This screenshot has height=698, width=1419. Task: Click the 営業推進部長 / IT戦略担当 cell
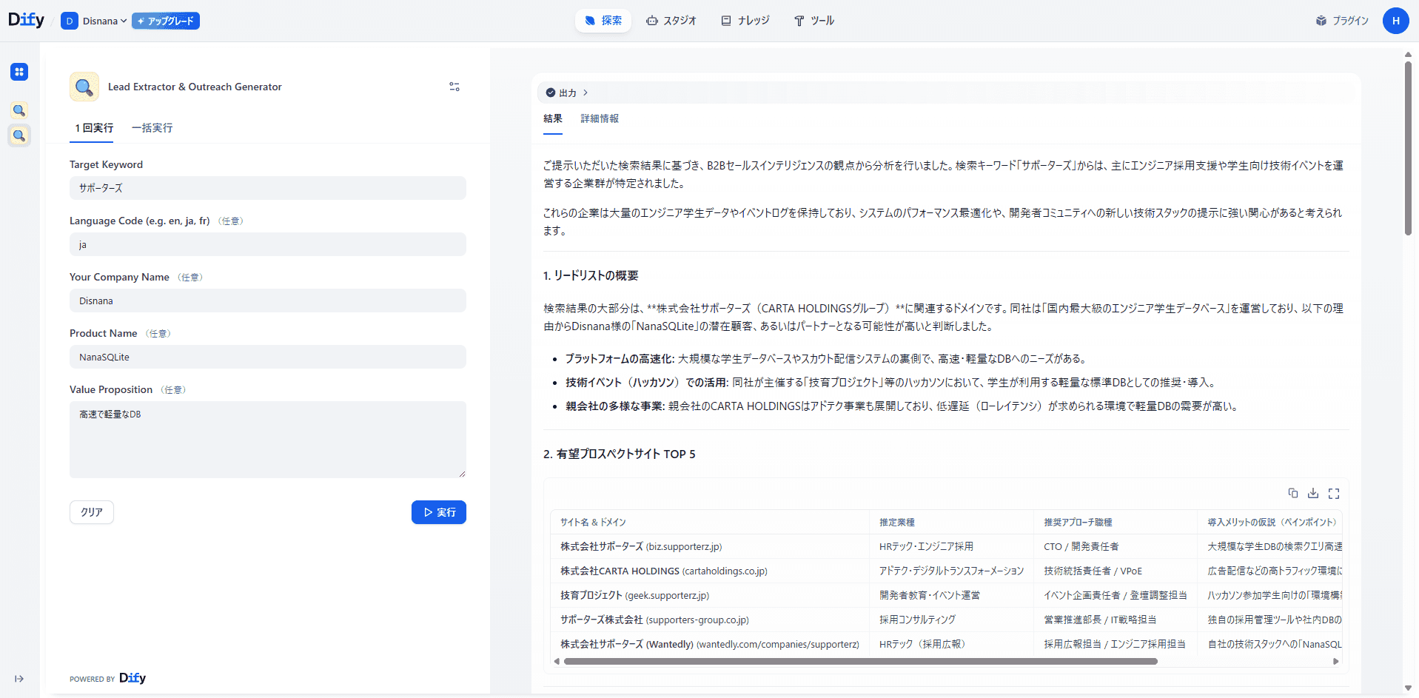pyautogui.click(x=1116, y=620)
